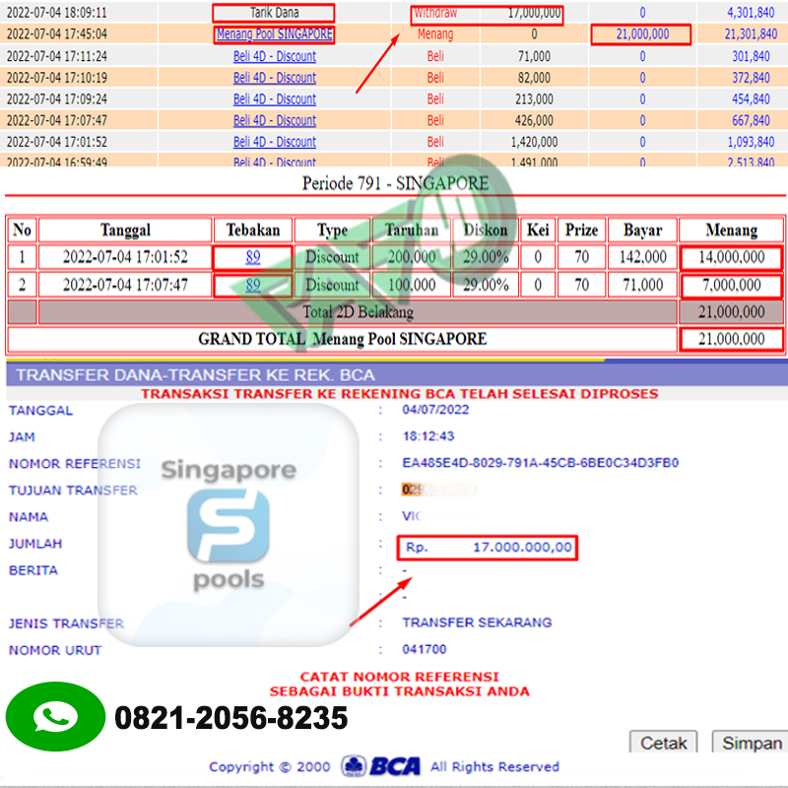Open Beli 4D - Discount at 17:01:52
Image resolution: width=788 pixels, height=788 pixels.
pos(275,142)
